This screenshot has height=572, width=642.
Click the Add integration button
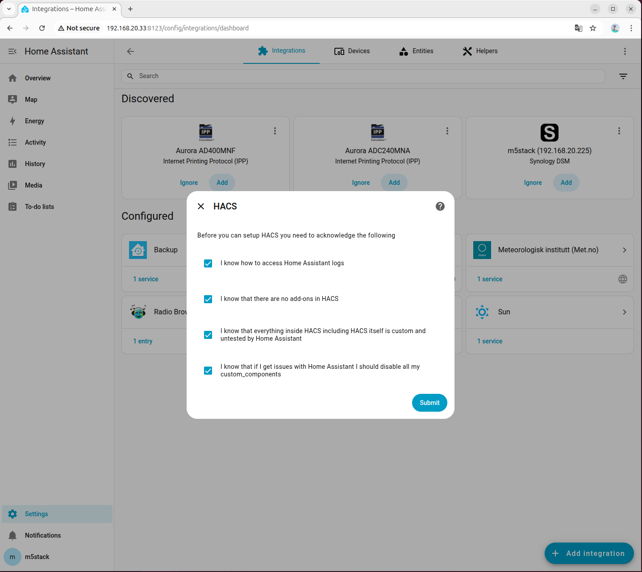click(589, 553)
